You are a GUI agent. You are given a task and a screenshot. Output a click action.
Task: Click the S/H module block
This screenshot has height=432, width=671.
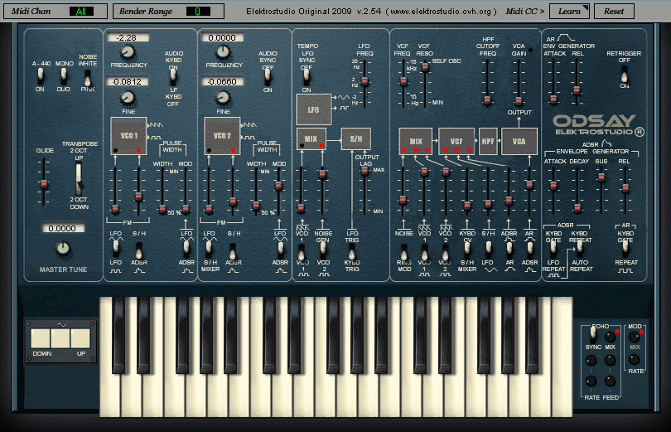pos(355,138)
